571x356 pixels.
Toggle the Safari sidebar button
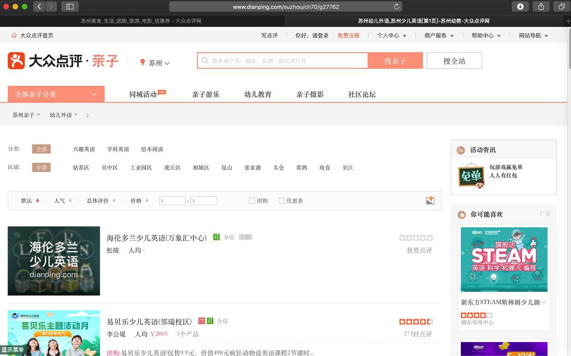pyautogui.click(x=70, y=6)
